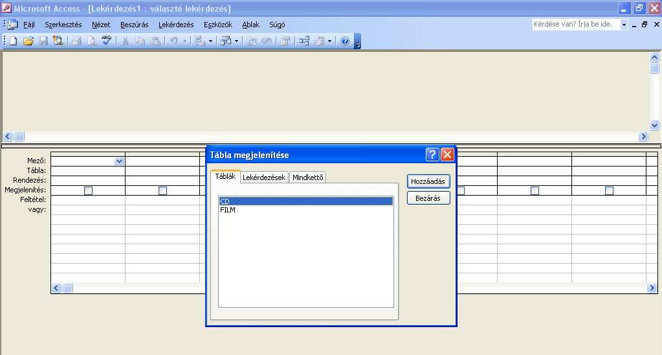The width and height of the screenshot is (662, 355).
Task: Select the FILM table in the list
Action: (306, 210)
